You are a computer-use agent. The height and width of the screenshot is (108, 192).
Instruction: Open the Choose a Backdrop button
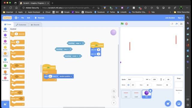[x=179, y=103]
